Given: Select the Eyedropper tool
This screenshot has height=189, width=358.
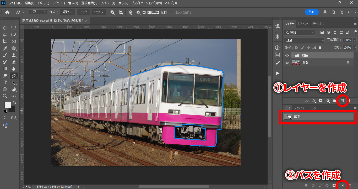Looking at the screenshot, I should (5, 48).
